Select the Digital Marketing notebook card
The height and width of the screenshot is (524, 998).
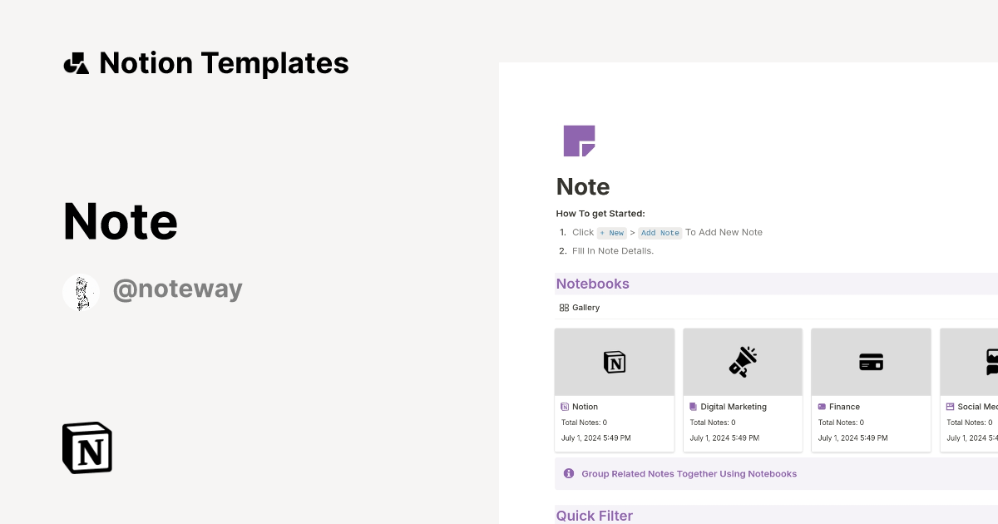pyautogui.click(x=742, y=388)
